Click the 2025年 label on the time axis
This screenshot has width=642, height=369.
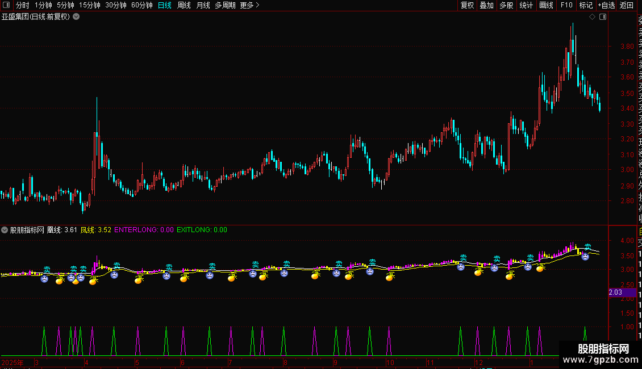[12, 362]
